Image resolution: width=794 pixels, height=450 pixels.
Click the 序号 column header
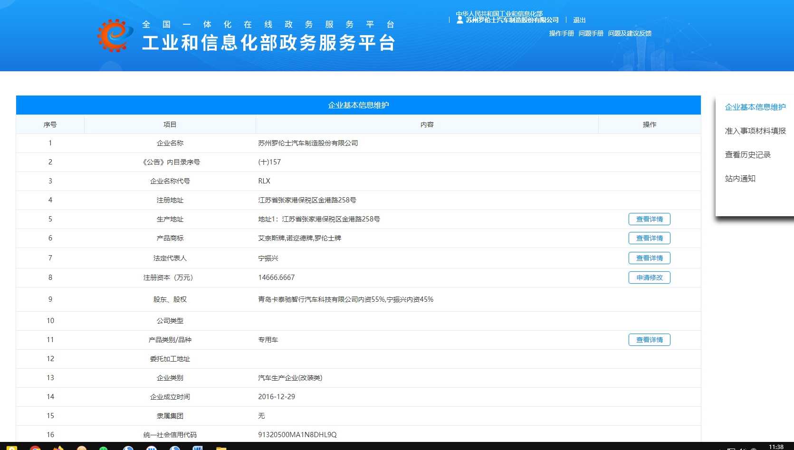coord(50,124)
